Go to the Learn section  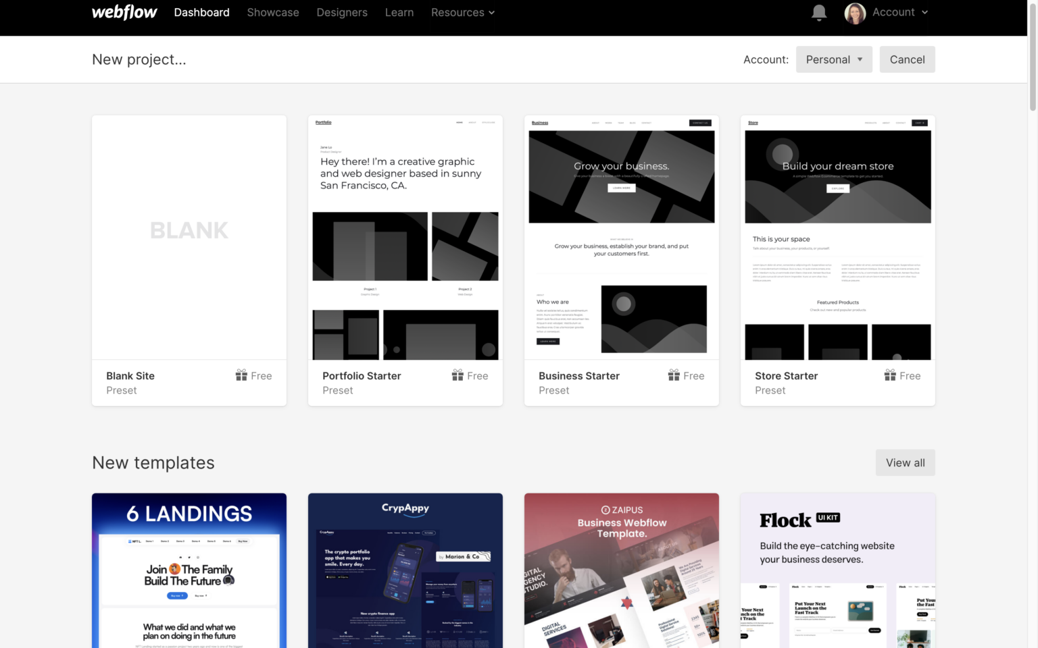click(399, 12)
